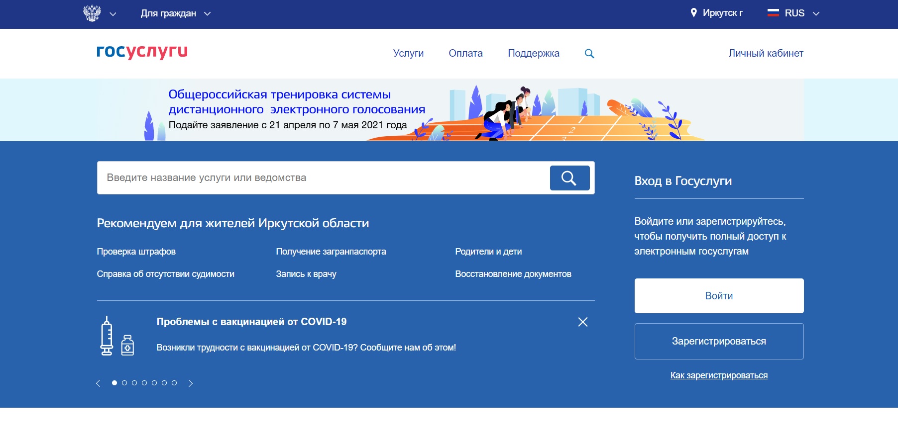Viewport: 898px width, 442px height.
Task: Click the magnifier icon in navigation bar
Action: 589,54
